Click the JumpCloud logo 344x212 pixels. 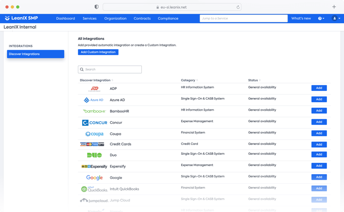(x=94, y=200)
